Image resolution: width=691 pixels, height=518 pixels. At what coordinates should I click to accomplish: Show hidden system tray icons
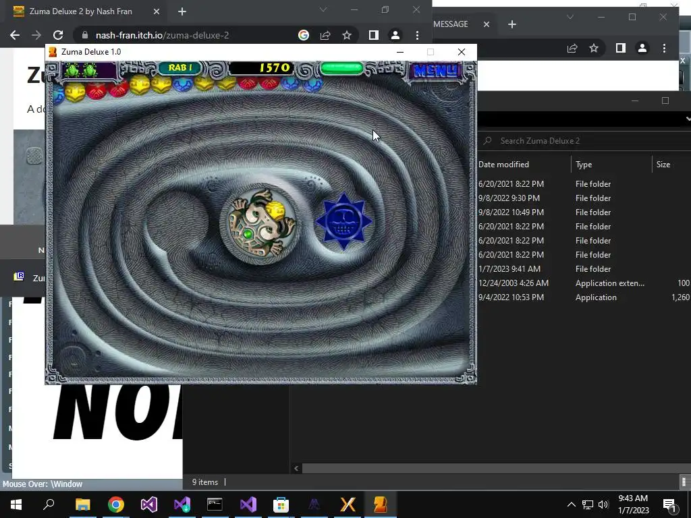571,505
